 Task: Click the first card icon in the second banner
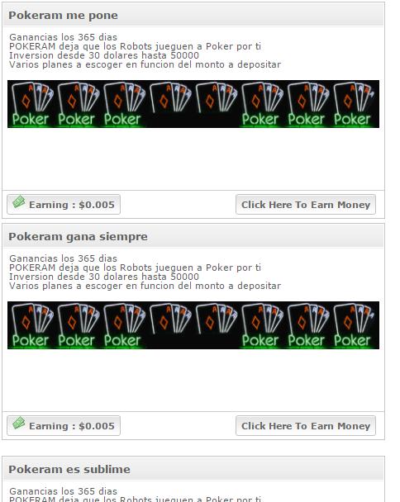(31, 325)
